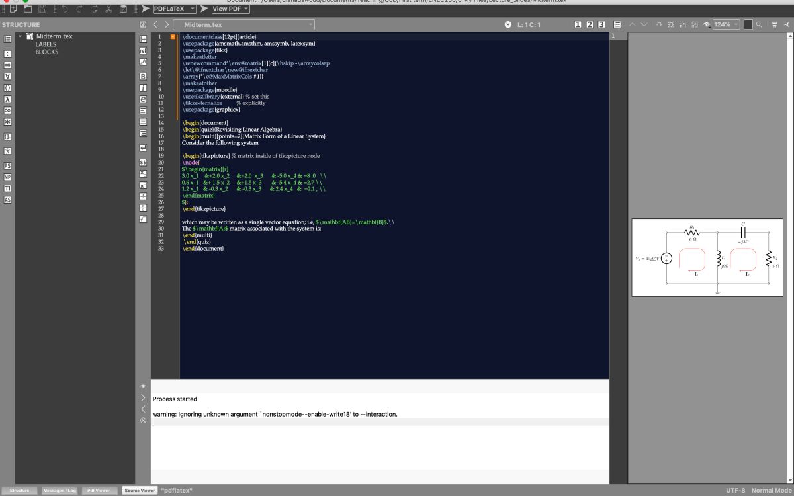The width and height of the screenshot is (794, 496).
Task: Jump to bookmark 3
Action: [x=601, y=24]
